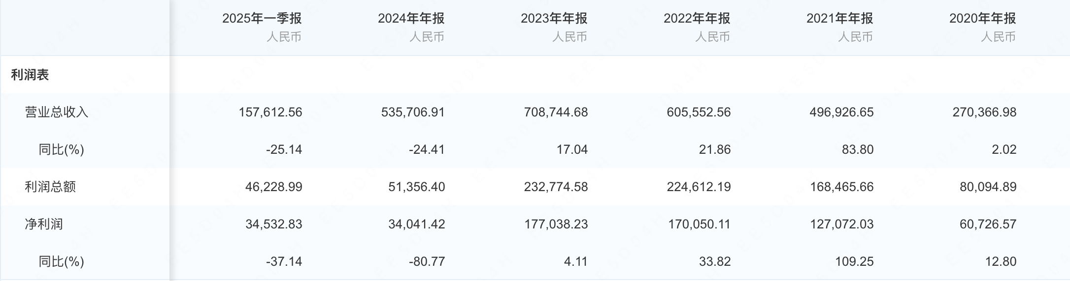Select the 2024 total profit value 51,356.40
Screen dimensions: 1070x281
416,187
